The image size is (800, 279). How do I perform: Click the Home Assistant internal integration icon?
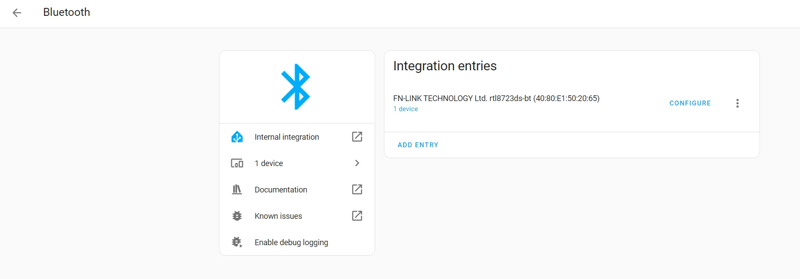(237, 137)
